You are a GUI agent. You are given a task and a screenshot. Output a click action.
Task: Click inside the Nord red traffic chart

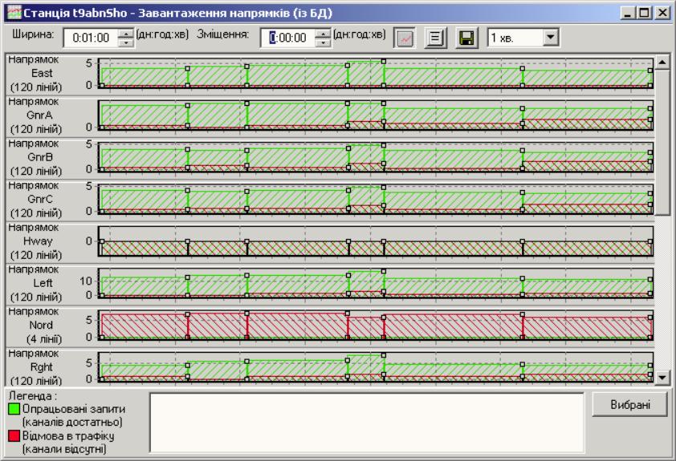pyautogui.click(x=375, y=325)
